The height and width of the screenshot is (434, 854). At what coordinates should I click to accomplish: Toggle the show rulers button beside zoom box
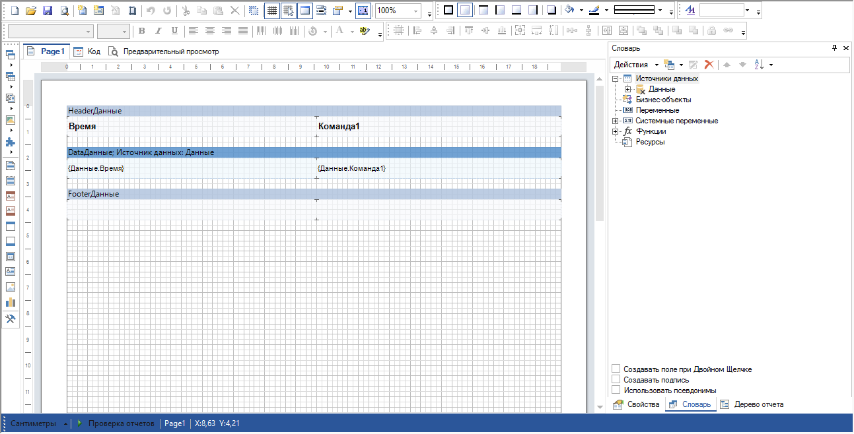363,11
